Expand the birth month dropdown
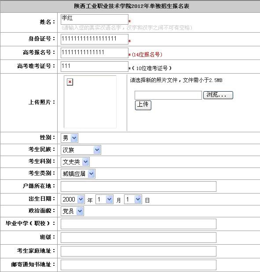The height and width of the screenshot is (272, 260). pos(104,199)
